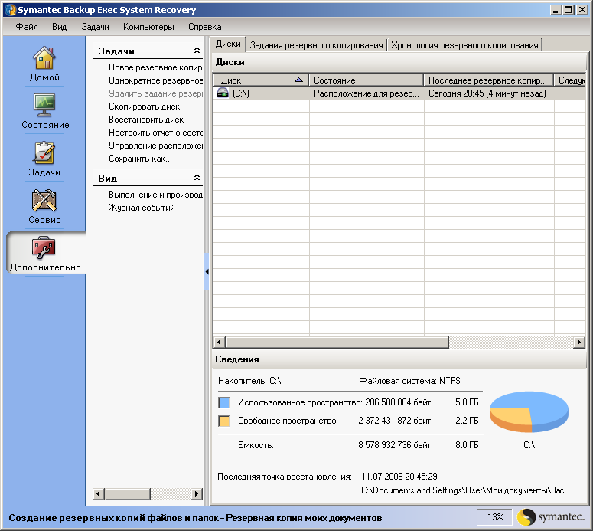Click Сегодня 20:45 (4 минут назад) cell
Screen dimensions: 593x531
pyautogui.click(x=487, y=93)
